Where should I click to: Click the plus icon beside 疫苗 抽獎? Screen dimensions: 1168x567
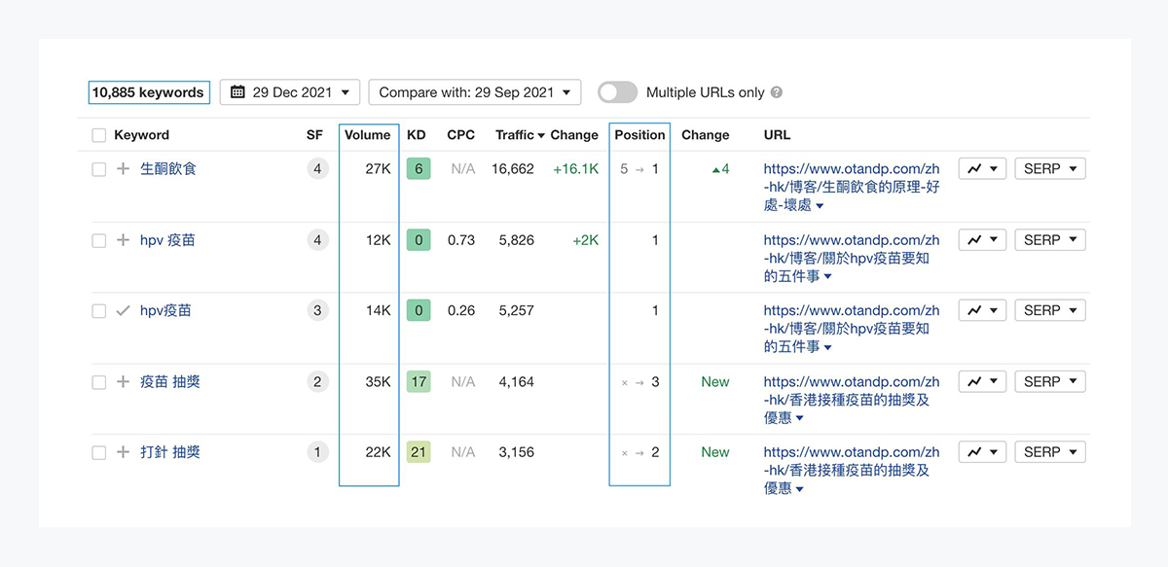pyautogui.click(x=123, y=382)
